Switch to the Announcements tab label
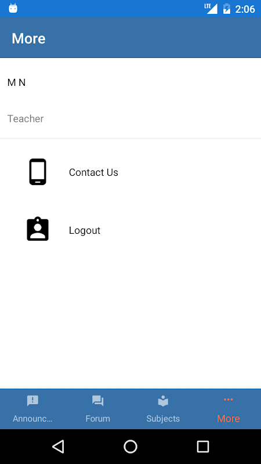 [32, 418]
